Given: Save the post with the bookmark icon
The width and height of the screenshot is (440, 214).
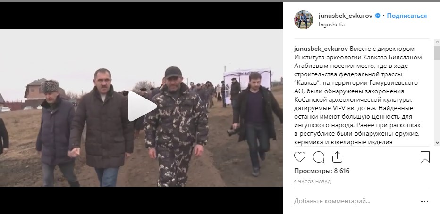Looking at the screenshot, I should 425,157.
